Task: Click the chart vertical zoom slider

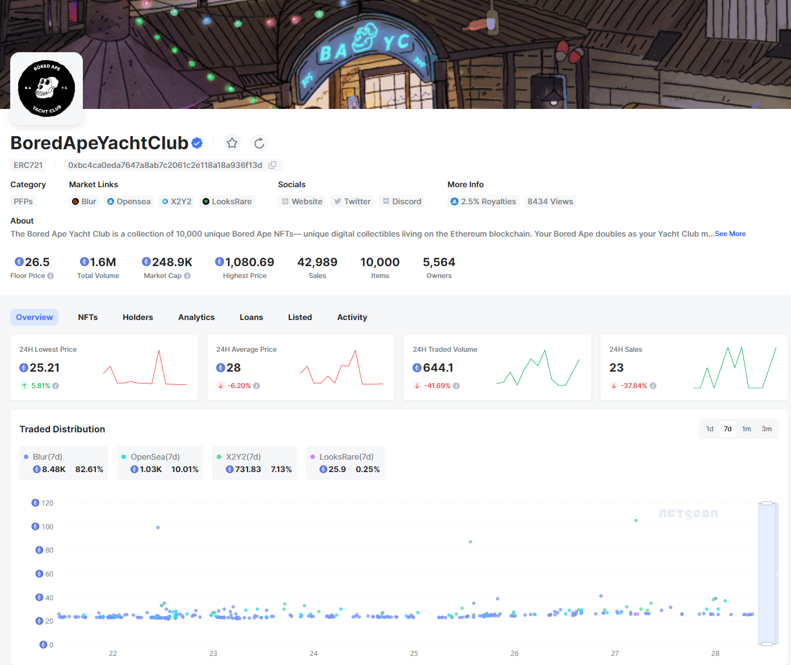Action: 767,573
